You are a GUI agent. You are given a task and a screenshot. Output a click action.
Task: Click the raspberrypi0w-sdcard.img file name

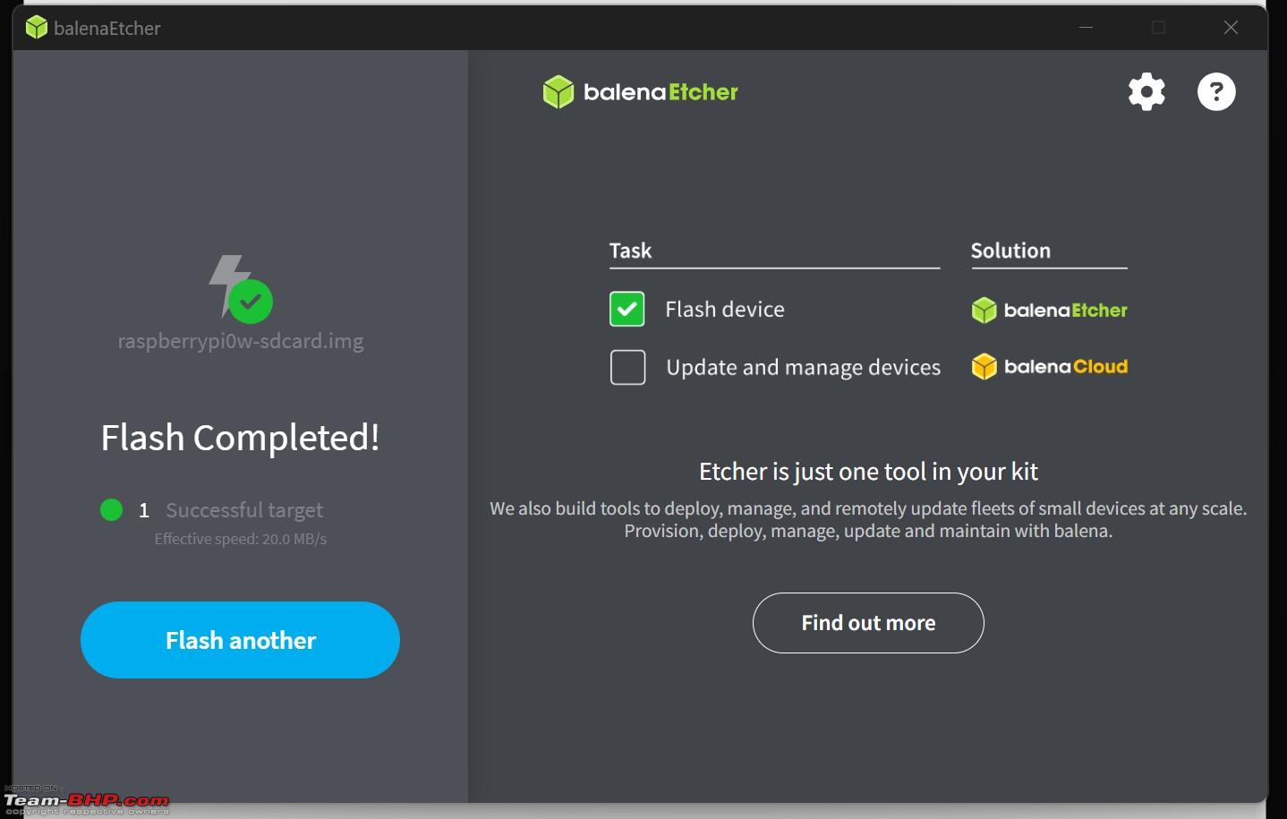(x=241, y=341)
